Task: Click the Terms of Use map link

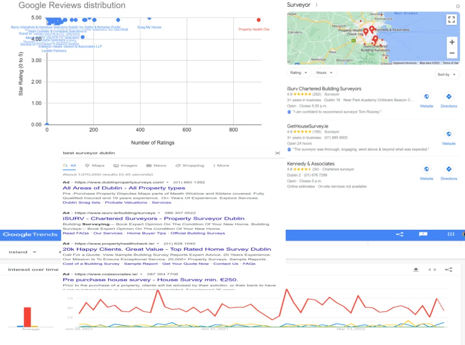Action: pos(450,63)
